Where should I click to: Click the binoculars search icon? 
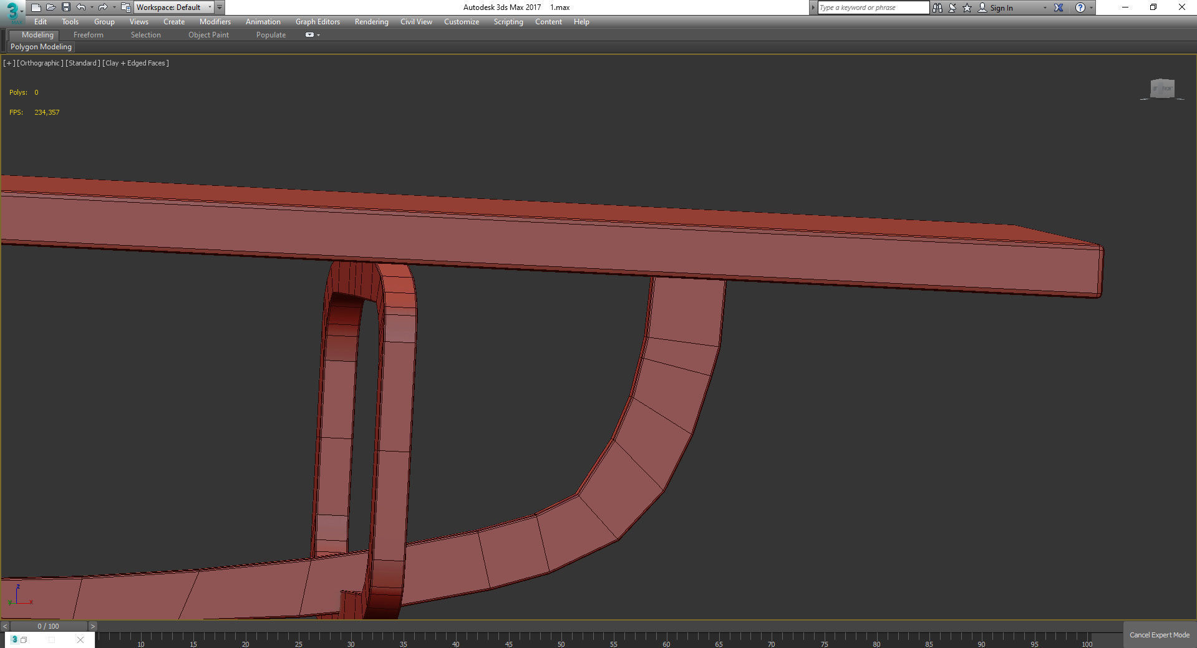point(938,7)
